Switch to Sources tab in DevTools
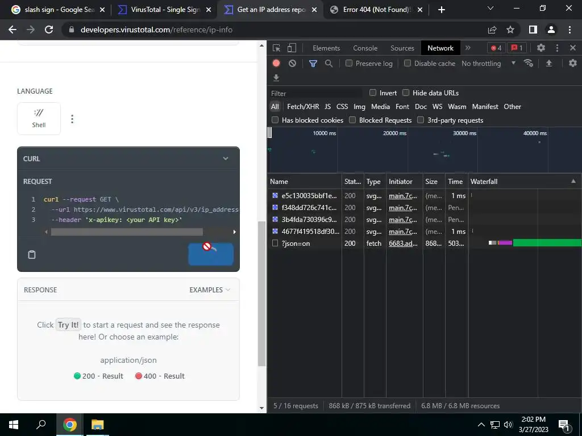This screenshot has width=582, height=436. point(402,48)
